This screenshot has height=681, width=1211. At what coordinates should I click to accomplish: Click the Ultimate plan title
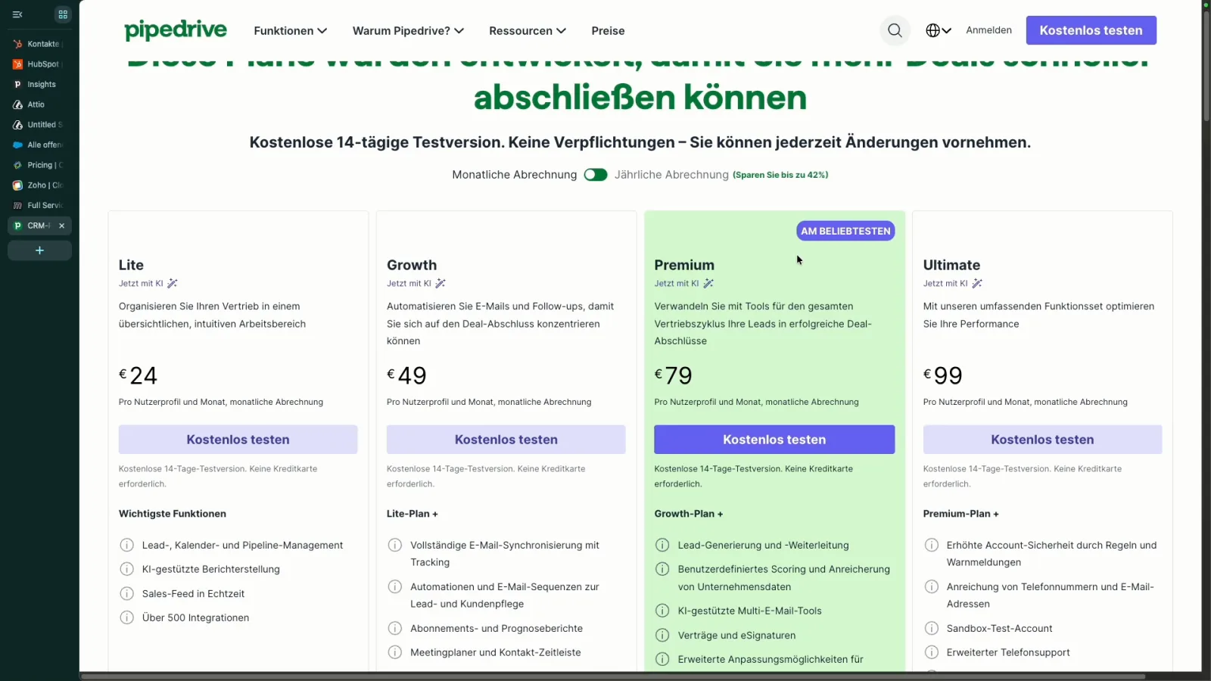pos(951,265)
